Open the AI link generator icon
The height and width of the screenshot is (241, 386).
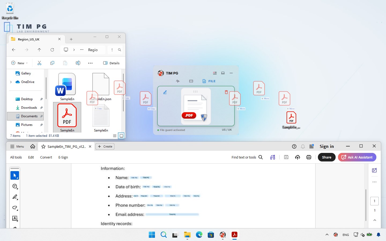click(273, 157)
